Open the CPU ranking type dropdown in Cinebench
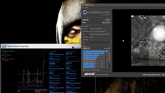This screenshot has height=93, width=165. click(86, 48)
